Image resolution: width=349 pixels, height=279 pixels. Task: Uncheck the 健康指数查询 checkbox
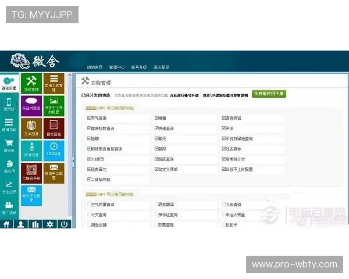tap(89, 128)
